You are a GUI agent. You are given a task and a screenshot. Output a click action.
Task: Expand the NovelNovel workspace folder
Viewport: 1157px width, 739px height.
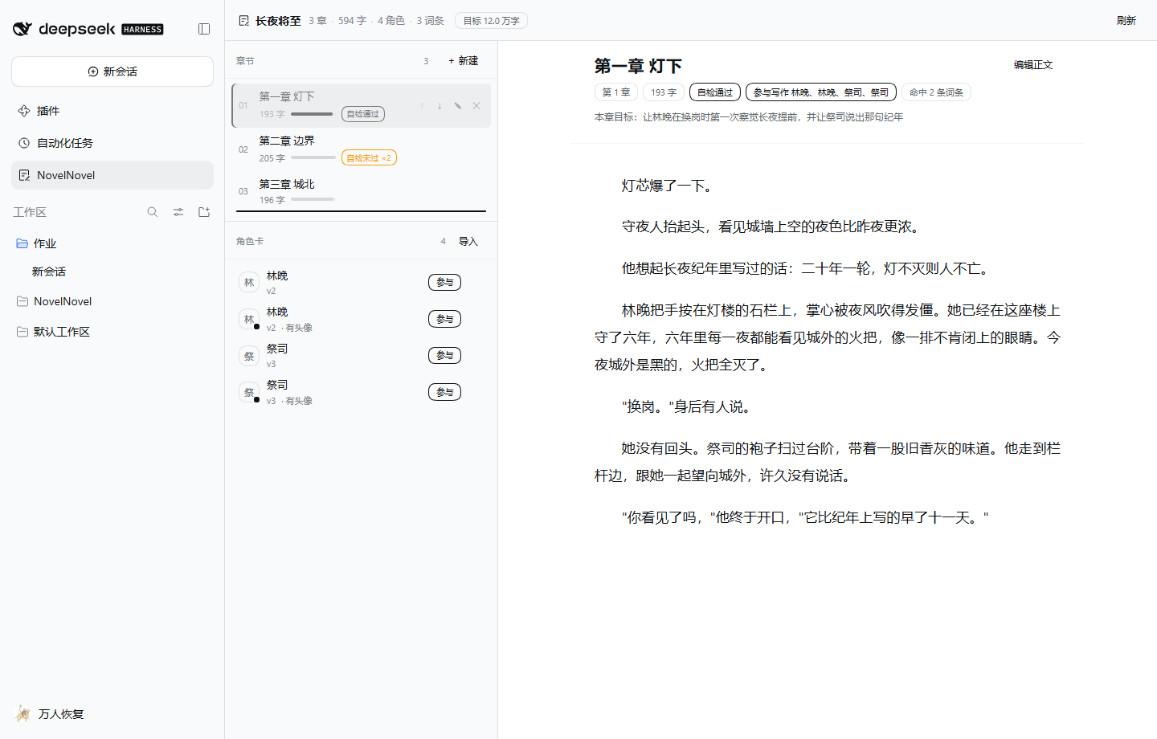(112, 301)
